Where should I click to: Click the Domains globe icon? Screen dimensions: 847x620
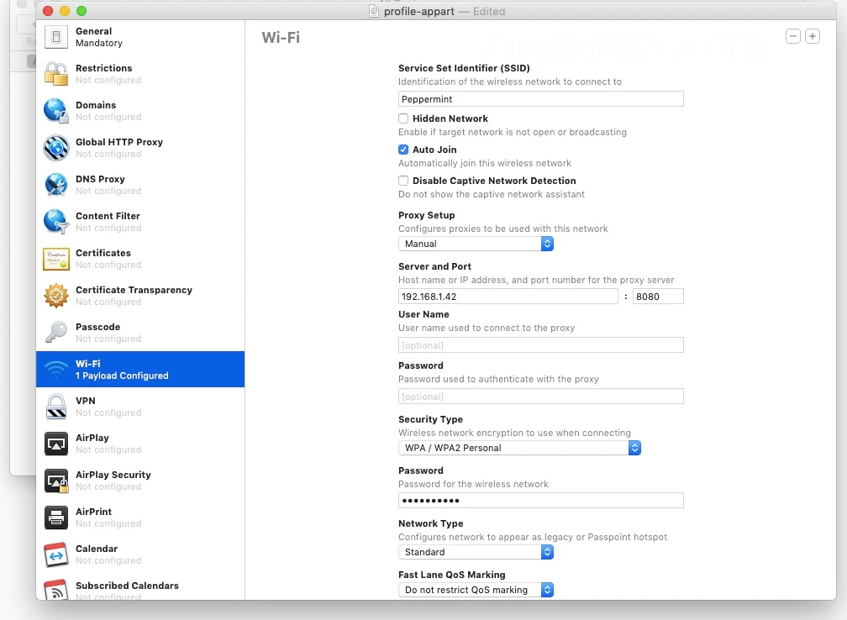click(56, 111)
